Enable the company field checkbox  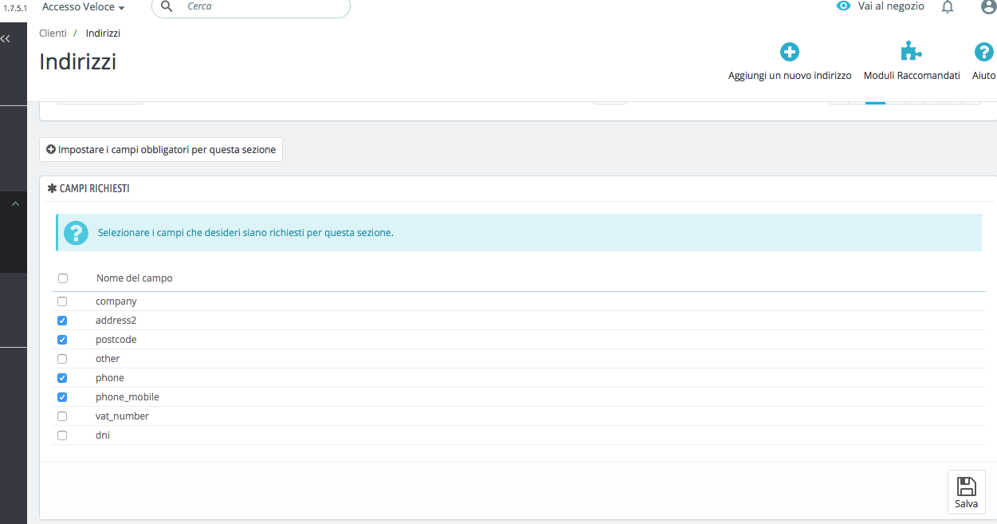coord(62,301)
